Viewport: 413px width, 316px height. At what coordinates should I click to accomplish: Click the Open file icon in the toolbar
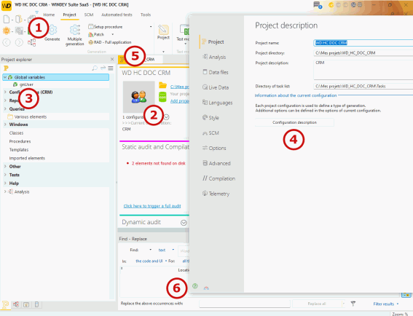click(18, 19)
